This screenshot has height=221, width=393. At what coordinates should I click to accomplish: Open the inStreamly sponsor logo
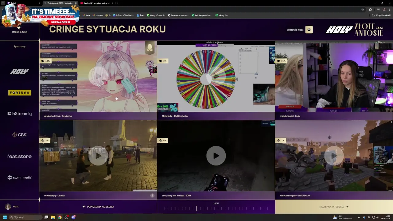tap(20, 114)
